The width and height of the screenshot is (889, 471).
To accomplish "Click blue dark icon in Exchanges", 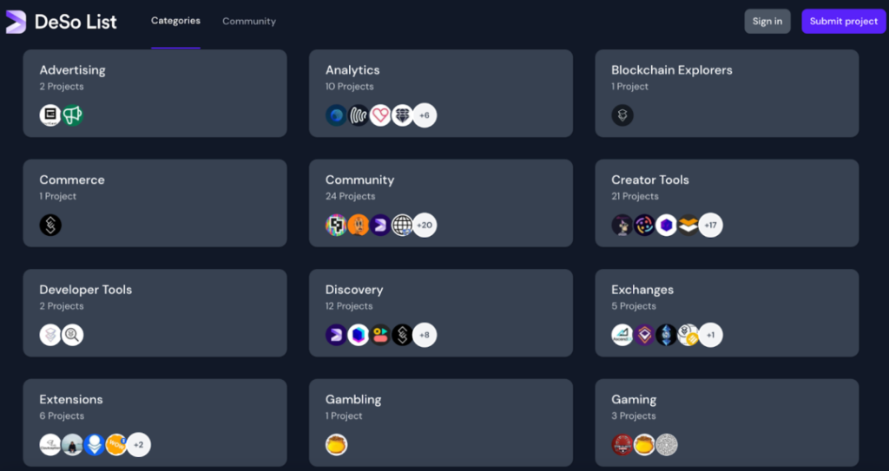I will click(667, 335).
